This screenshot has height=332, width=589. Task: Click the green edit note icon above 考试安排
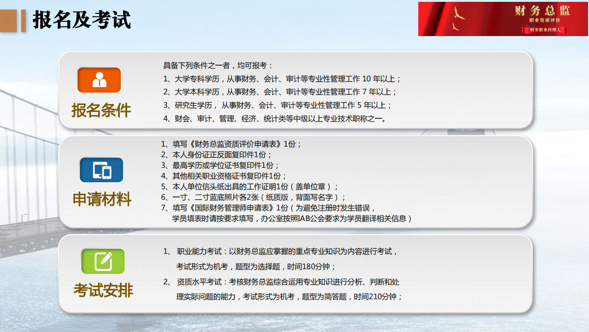[x=103, y=261]
